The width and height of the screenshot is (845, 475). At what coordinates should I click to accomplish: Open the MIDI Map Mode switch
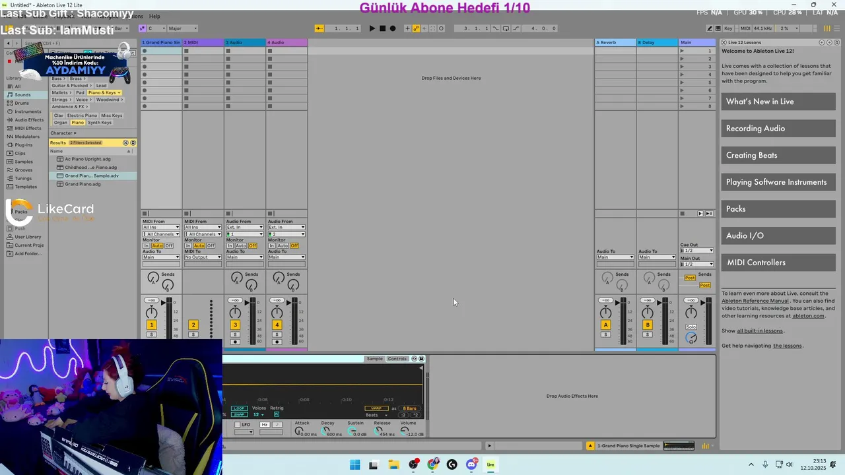tap(745, 28)
